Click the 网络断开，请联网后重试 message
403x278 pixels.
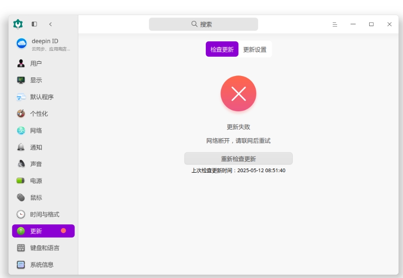238,141
